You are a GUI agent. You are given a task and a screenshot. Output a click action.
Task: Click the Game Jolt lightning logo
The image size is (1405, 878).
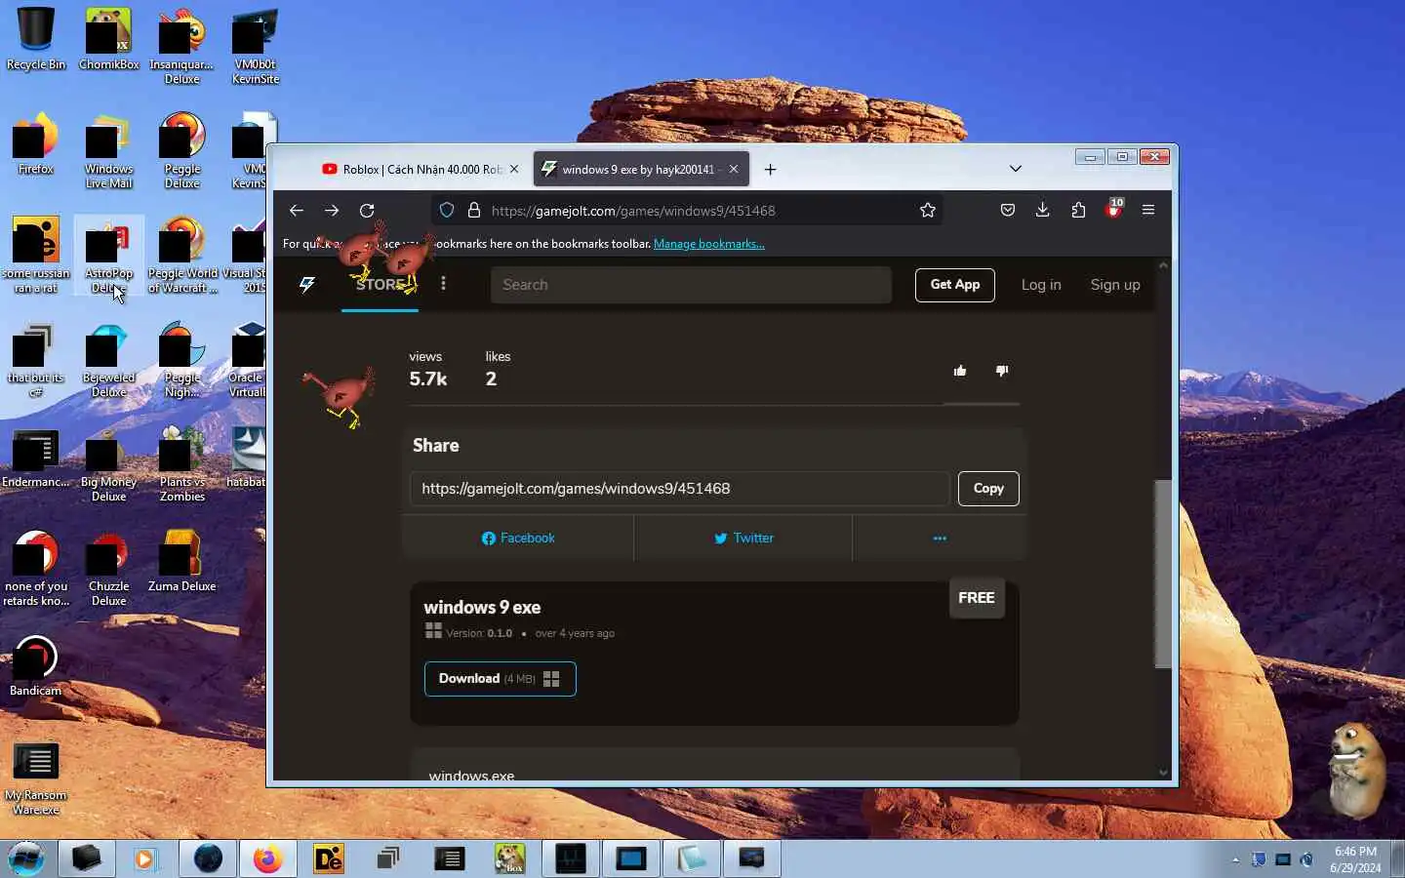(x=307, y=285)
